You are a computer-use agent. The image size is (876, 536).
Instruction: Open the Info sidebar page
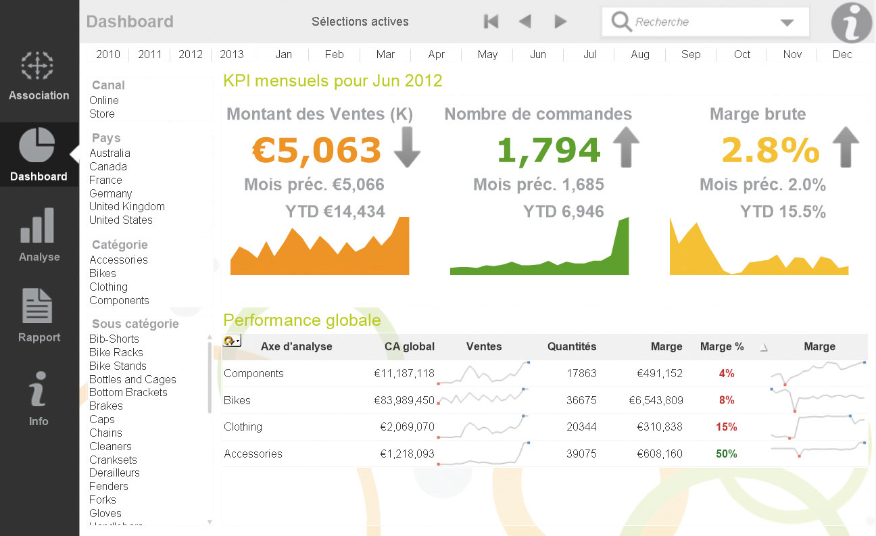pos(39,397)
